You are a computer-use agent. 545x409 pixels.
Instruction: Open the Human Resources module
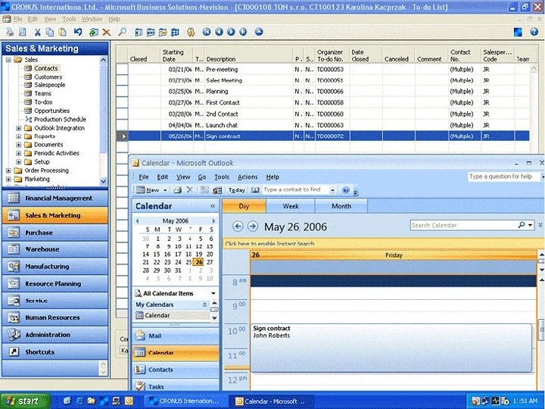click(x=55, y=317)
